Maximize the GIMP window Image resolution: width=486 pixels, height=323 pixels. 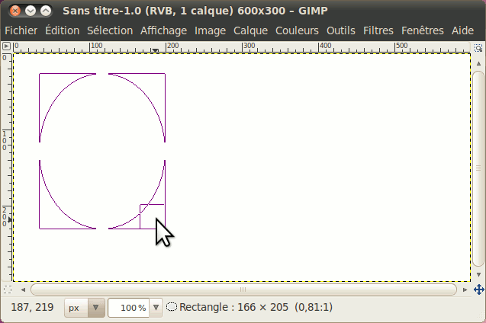[46, 11]
